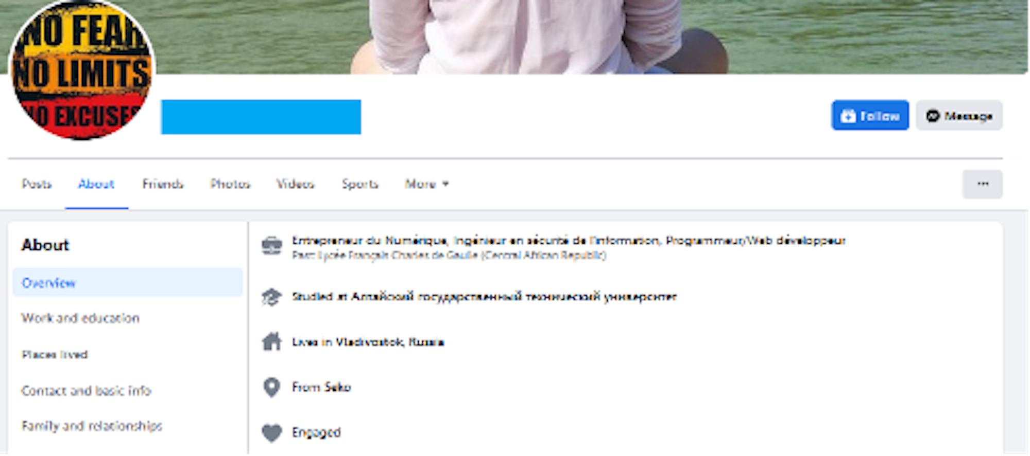Open the Friends tab

click(163, 184)
